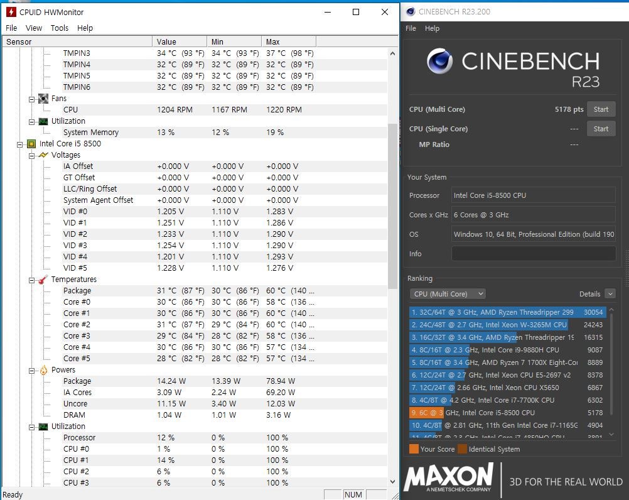This screenshot has height=500, width=629.
Task: Start the CPU (Single Core) test
Action: (601, 129)
